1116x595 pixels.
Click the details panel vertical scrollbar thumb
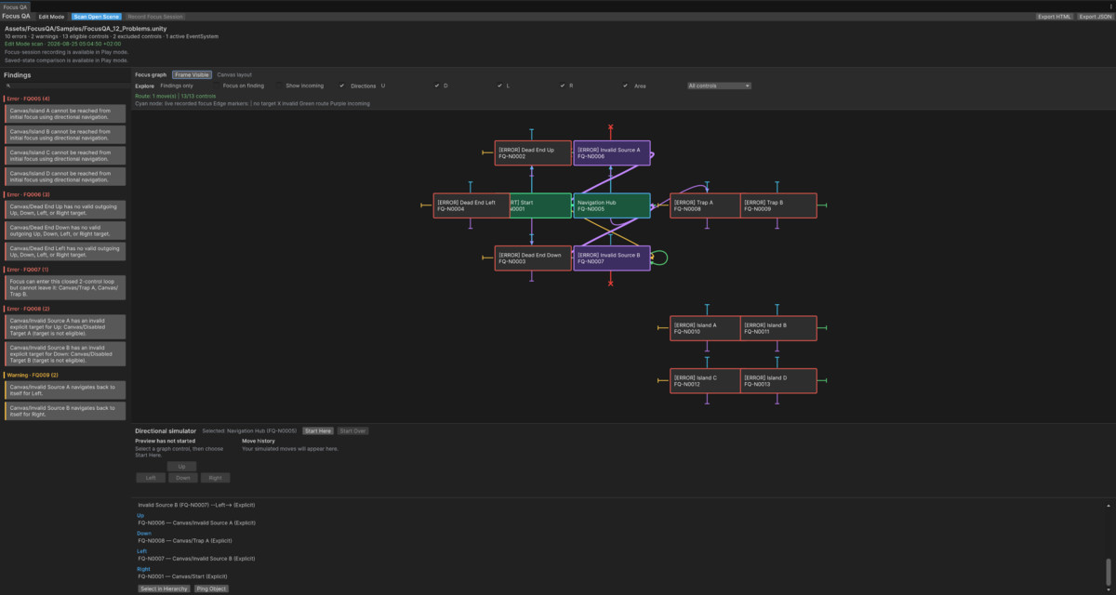point(1109,570)
